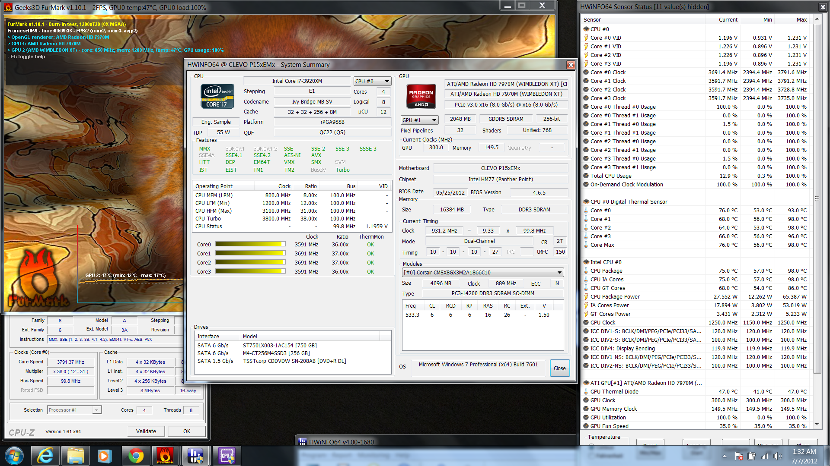Click the thermometer icon beside Core Max
The image size is (830, 466).
click(586, 245)
